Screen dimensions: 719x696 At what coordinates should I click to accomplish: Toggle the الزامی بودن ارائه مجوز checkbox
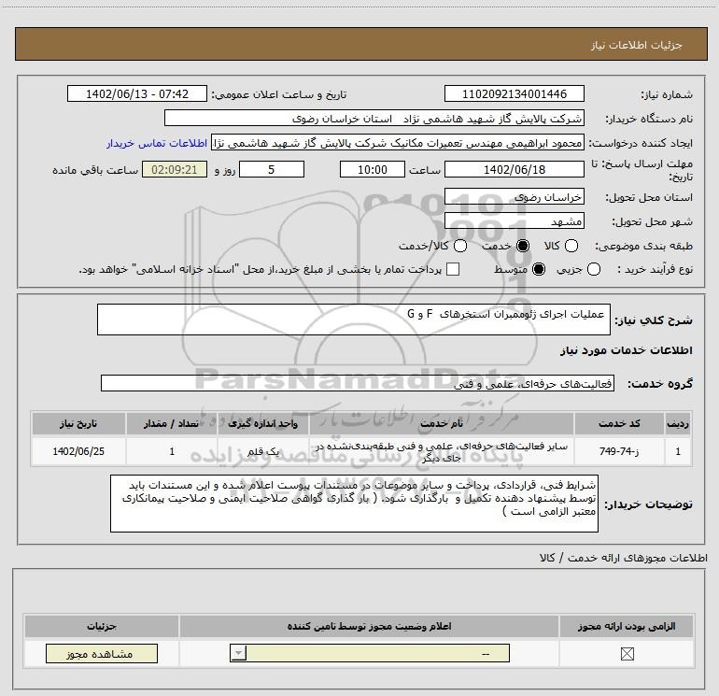[627, 654]
